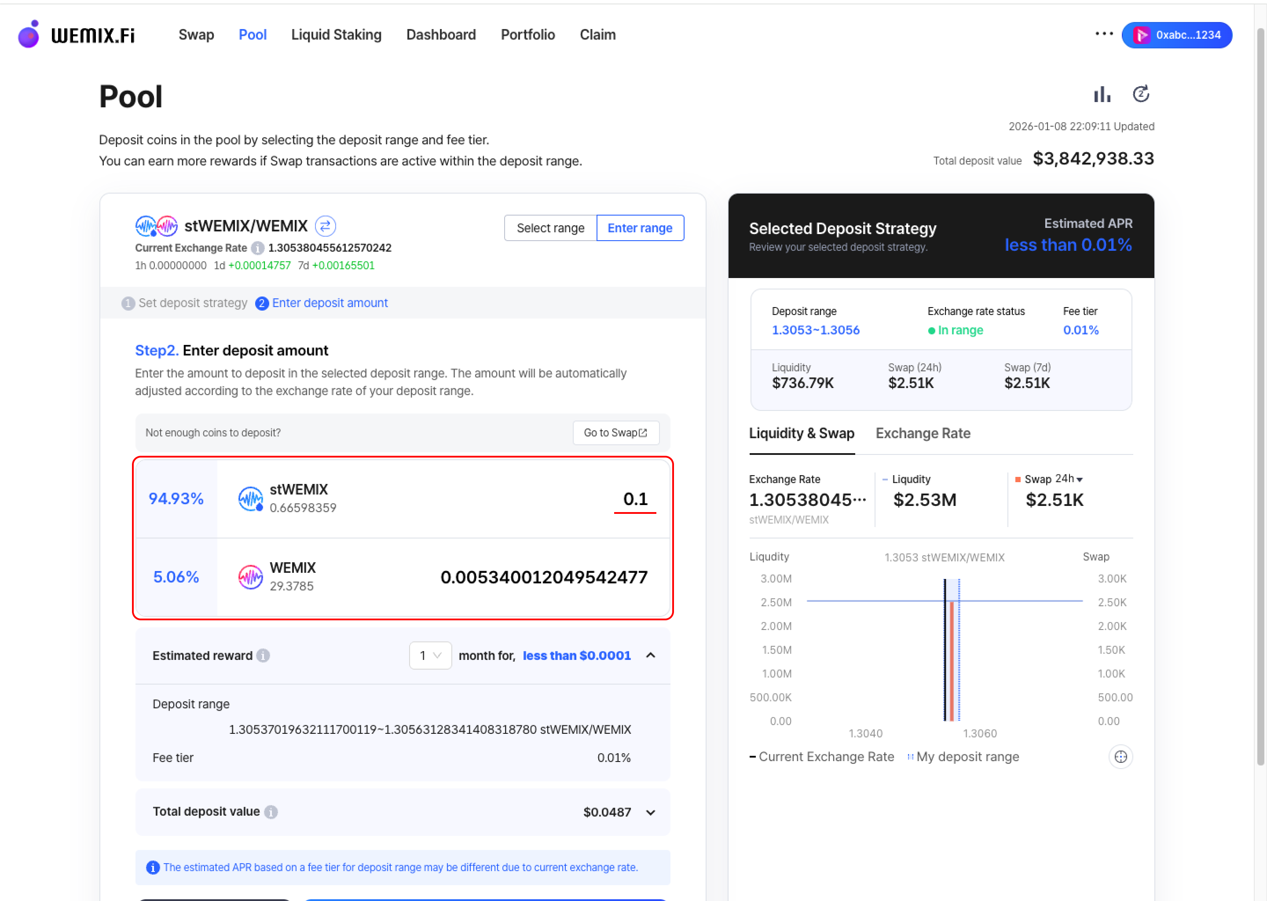Click Total deposit value info icon
This screenshot has height=901, width=1267.
click(x=271, y=812)
